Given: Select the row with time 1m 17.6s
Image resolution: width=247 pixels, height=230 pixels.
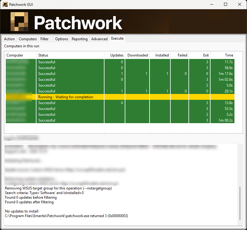Looking at the screenshot, I should pos(120,74).
